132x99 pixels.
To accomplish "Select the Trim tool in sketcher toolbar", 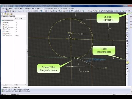I will 127,69.
